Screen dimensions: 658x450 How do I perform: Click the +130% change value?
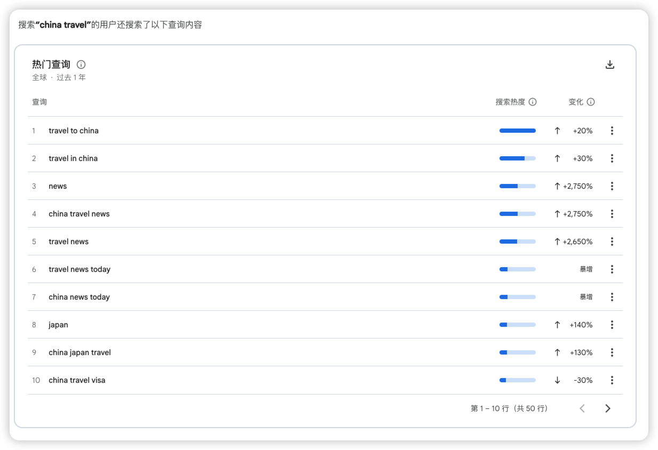(581, 352)
